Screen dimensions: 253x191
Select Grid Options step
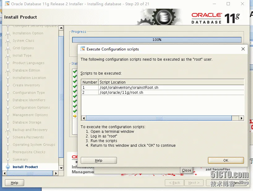tap(23, 48)
